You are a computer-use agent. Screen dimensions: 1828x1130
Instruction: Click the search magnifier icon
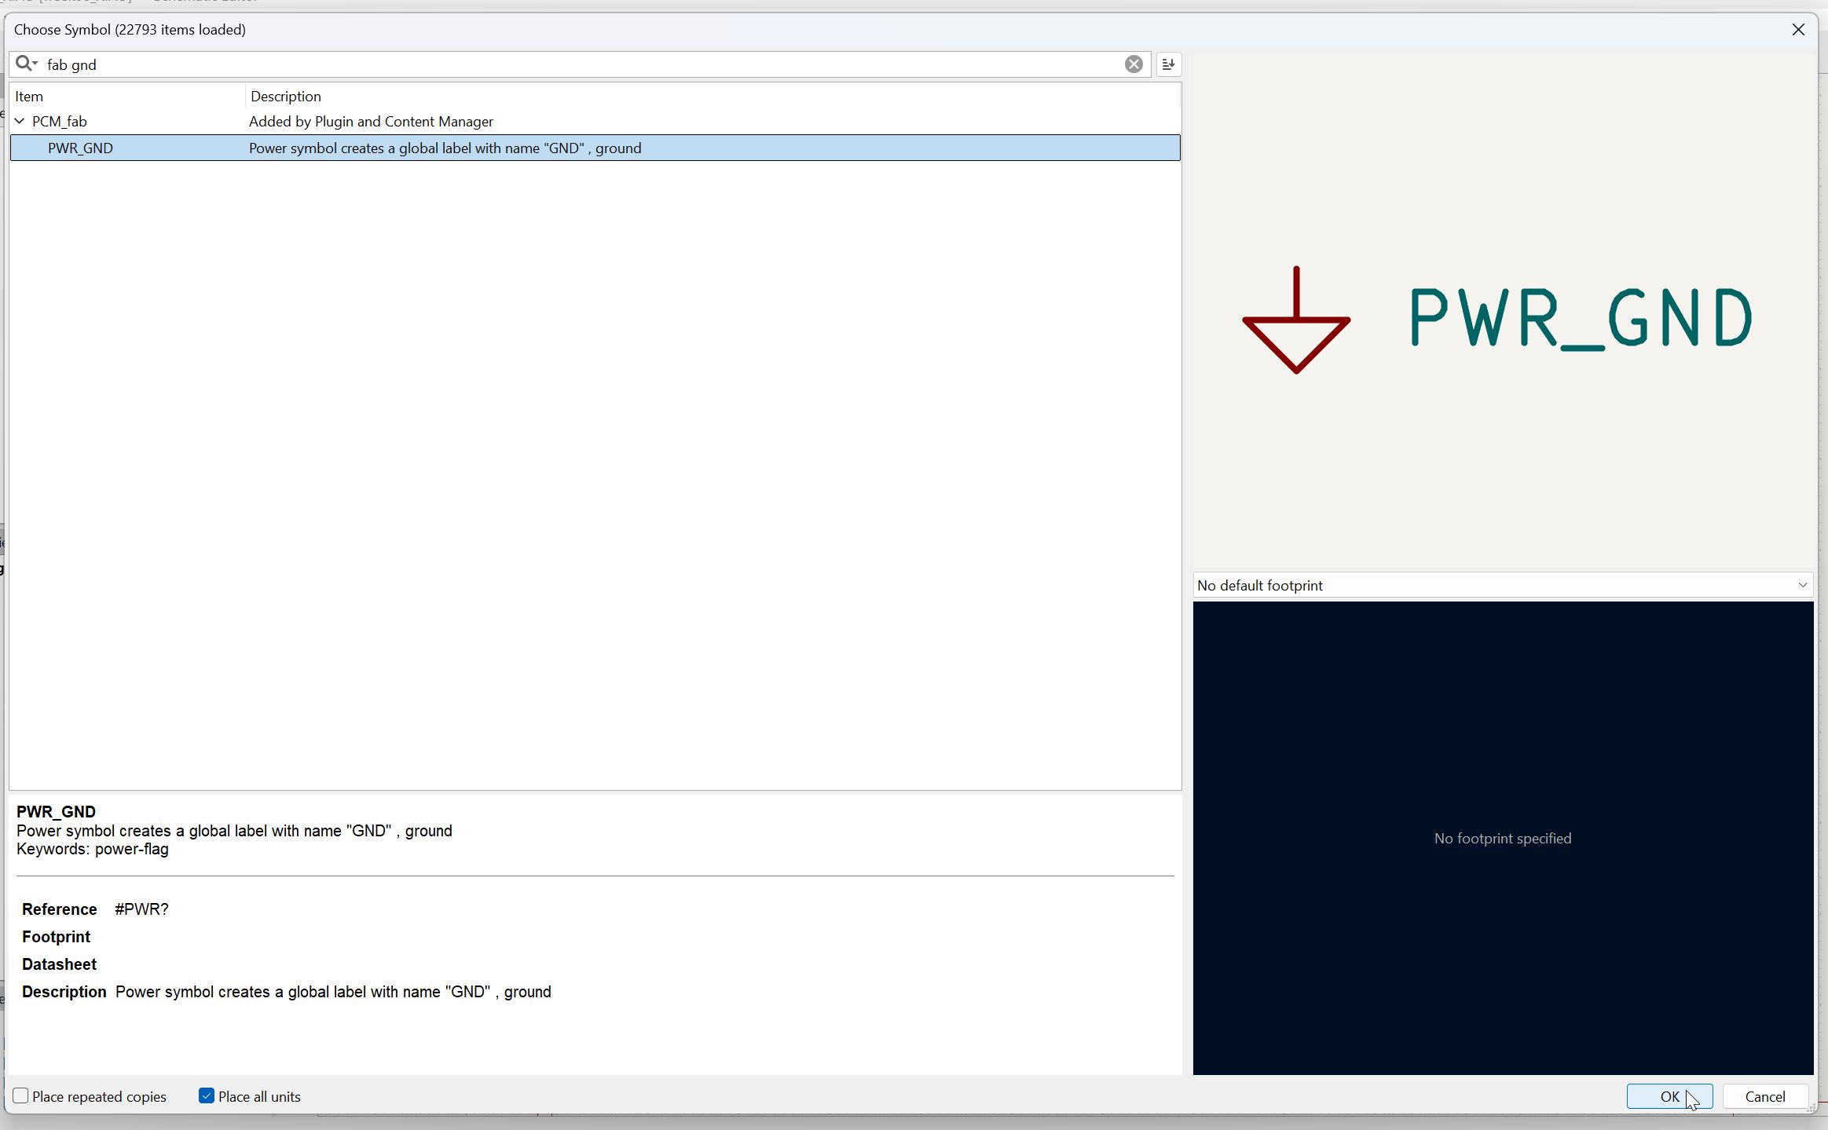pos(25,64)
